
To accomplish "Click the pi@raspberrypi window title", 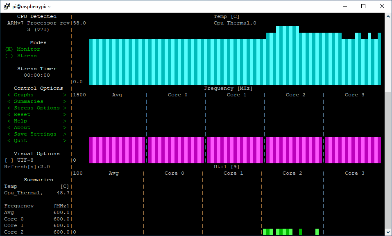I will [32, 7].
